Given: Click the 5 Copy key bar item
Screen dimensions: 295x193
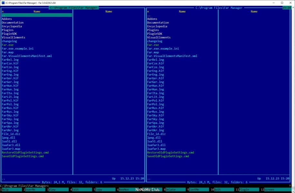Looking at the screenshot, I should pos(105,189).
